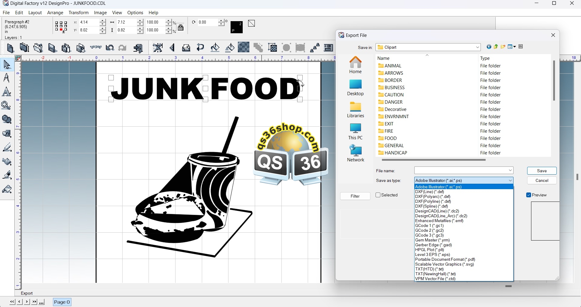The image size is (581, 307).
Task: Click the Undo icon in the toolbar
Action: tap(110, 48)
